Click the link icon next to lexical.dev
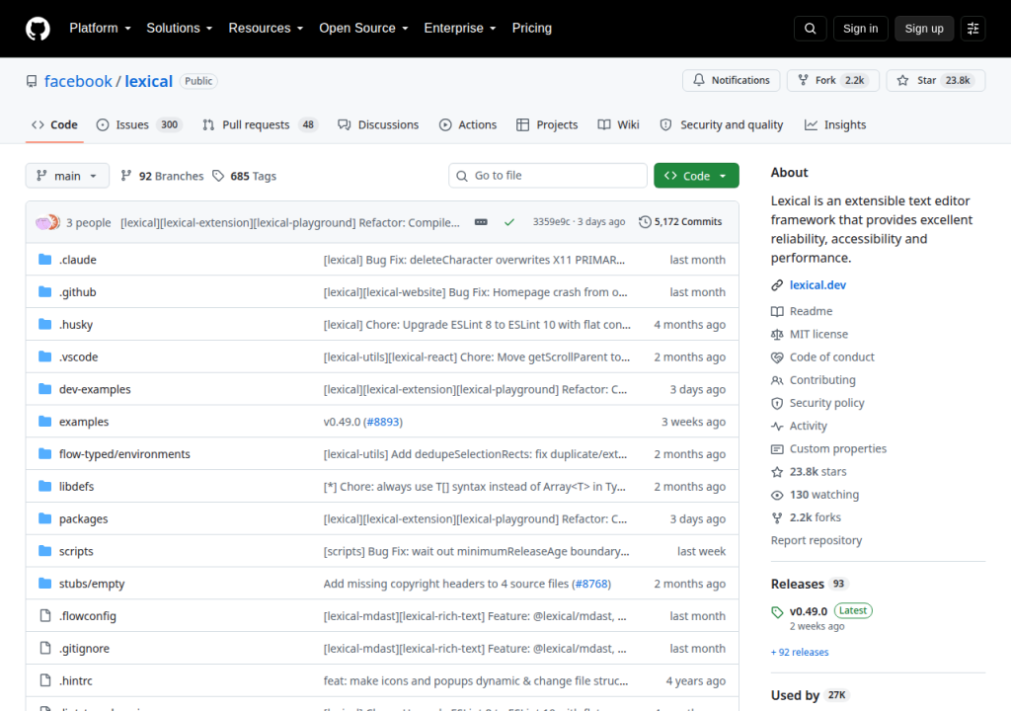The height and width of the screenshot is (711, 1011). pos(777,285)
